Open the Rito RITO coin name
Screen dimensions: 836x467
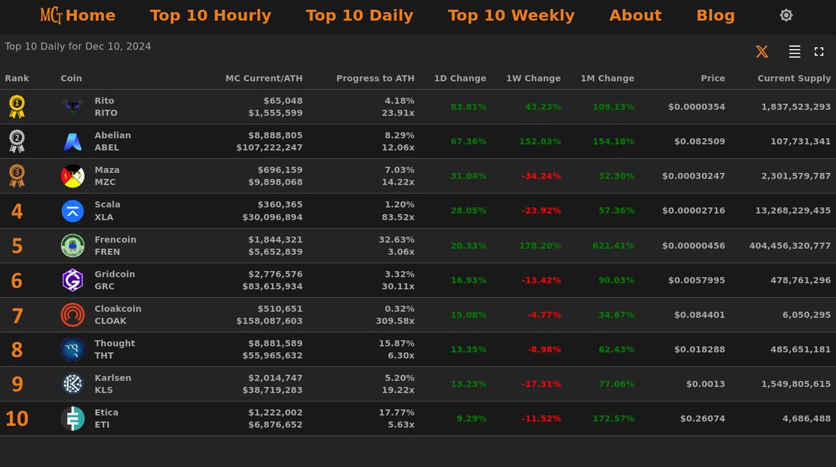pos(106,107)
